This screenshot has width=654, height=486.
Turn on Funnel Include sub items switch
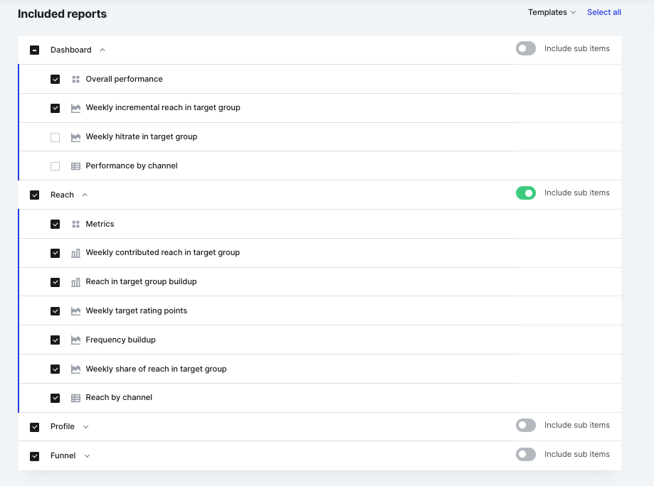(525, 454)
